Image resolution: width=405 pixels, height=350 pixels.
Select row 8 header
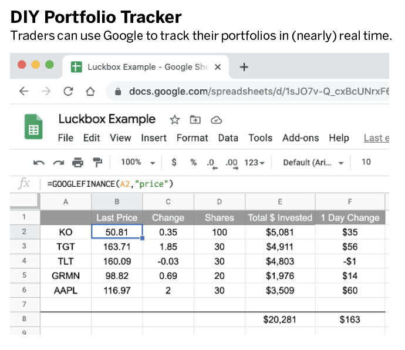click(x=24, y=319)
